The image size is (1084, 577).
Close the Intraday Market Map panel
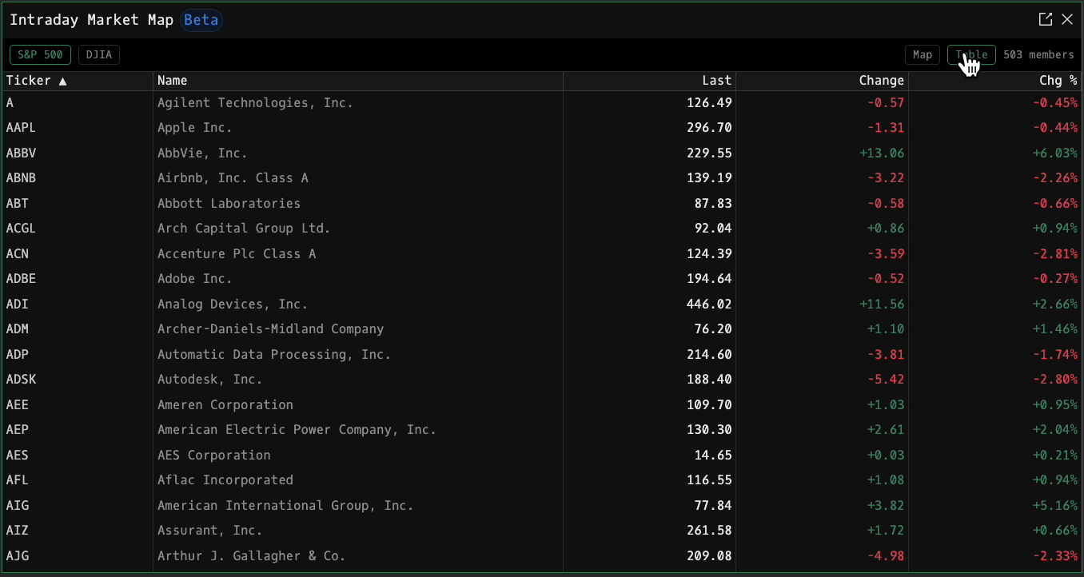click(x=1067, y=20)
